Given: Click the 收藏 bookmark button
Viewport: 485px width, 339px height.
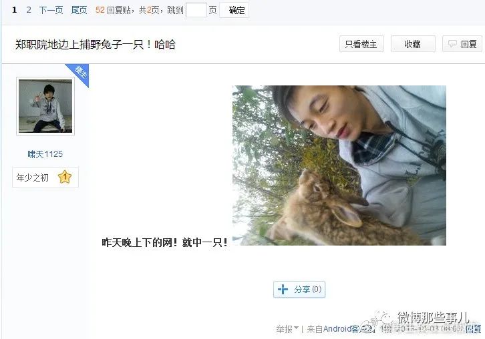Looking at the screenshot, I should [x=413, y=44].
